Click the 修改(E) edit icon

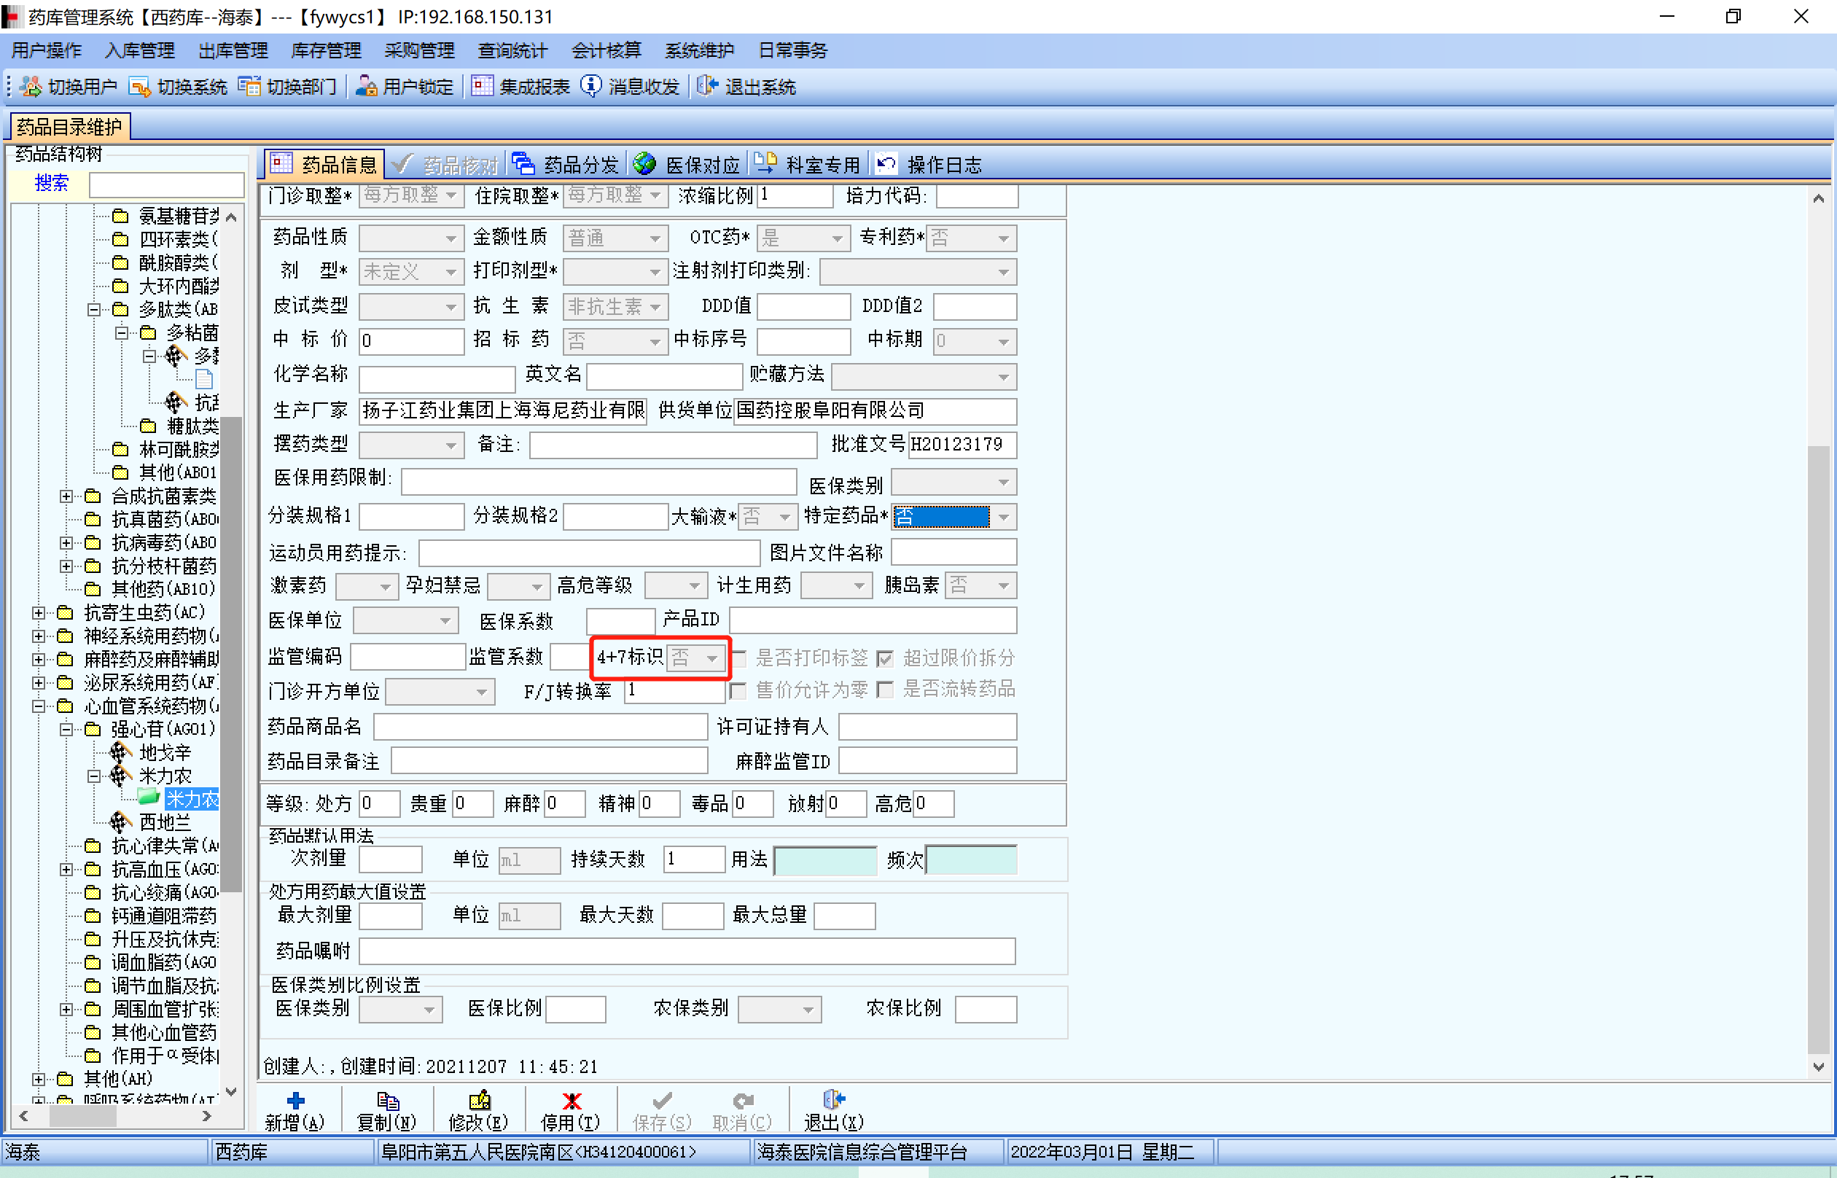479,1100
